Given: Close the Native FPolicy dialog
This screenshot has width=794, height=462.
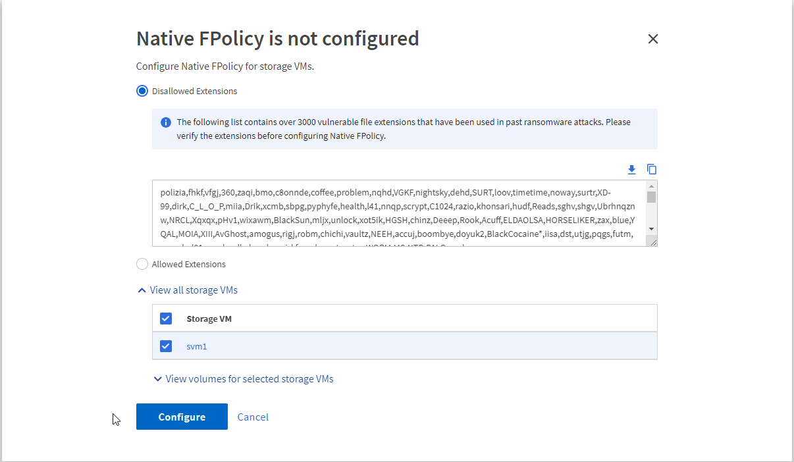Looking at the screenshot, I should (652, 39).
